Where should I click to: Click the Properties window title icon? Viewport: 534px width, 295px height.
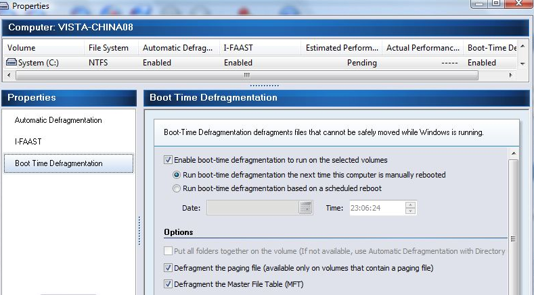point(4,6)
